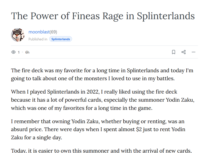Click the 'Published in' label

(38, 39)
